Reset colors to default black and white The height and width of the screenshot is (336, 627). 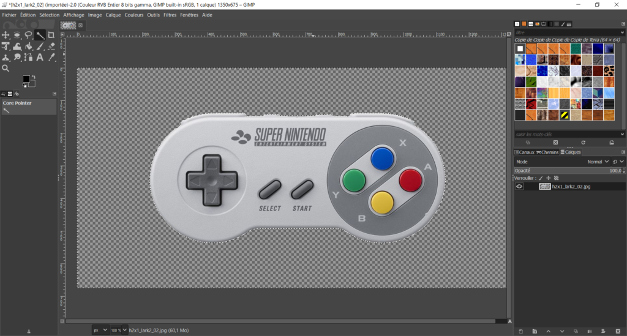(x=24, y=86)
